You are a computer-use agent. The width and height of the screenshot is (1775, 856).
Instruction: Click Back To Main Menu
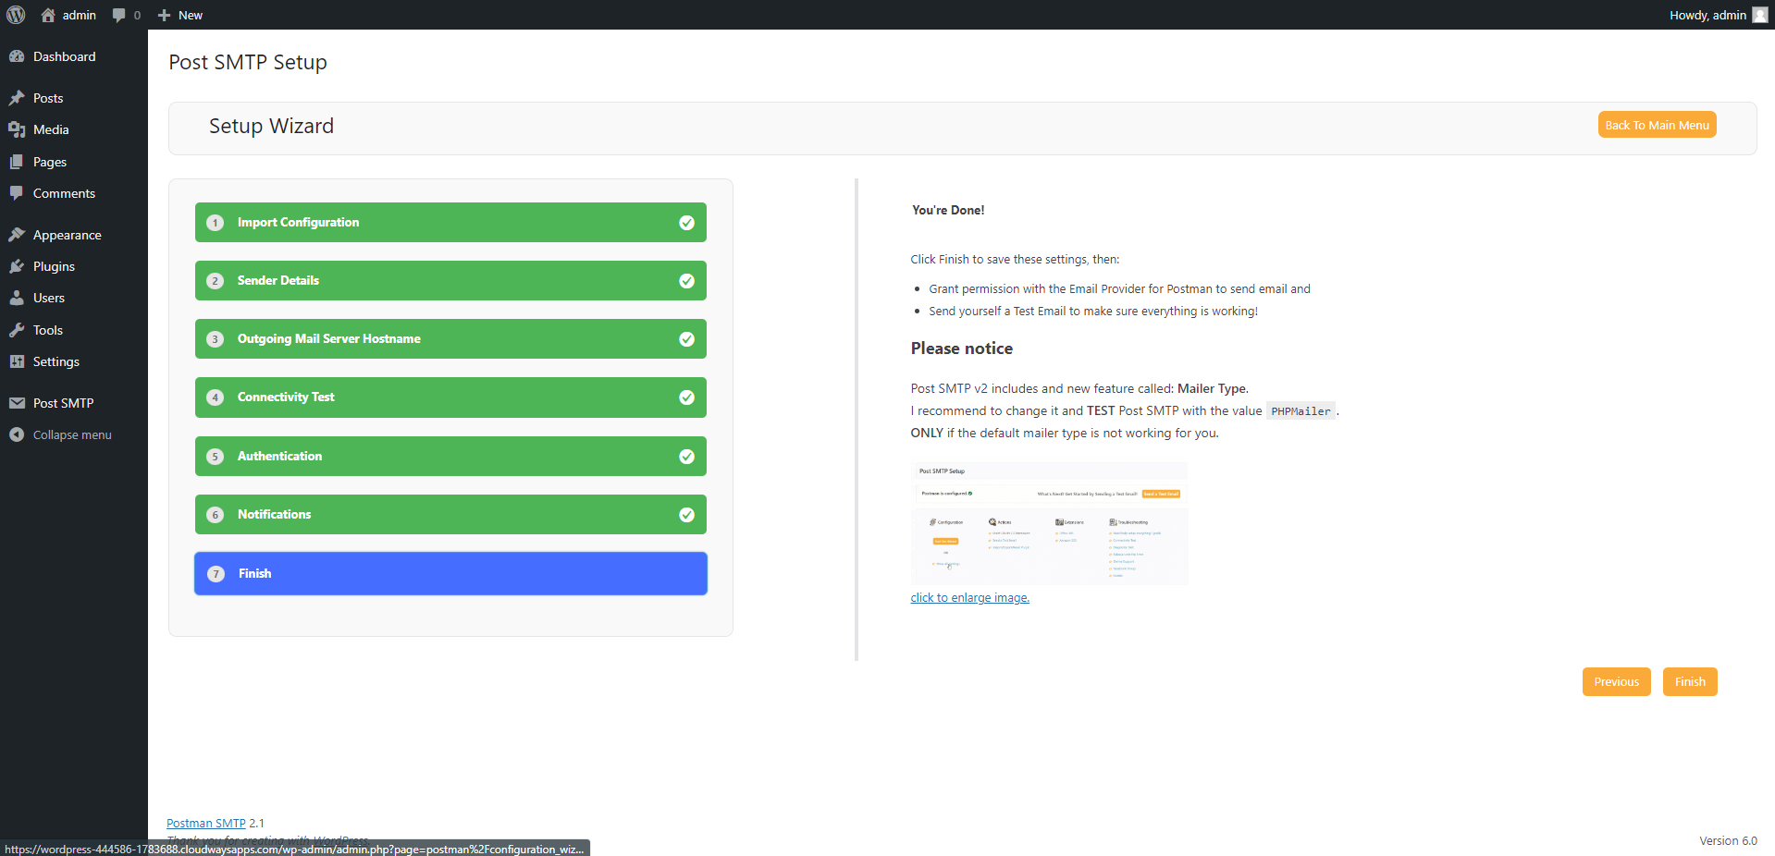(1656, 124)
